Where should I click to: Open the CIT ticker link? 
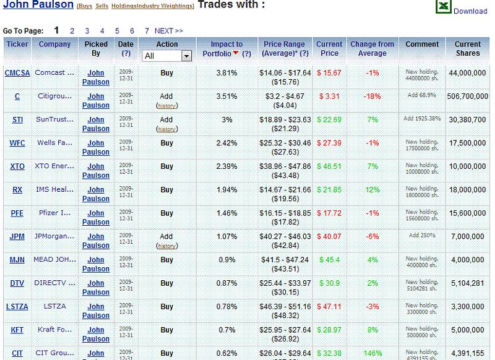(17, 353)
